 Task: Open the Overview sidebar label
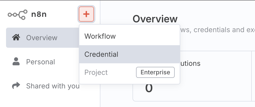(x=42, y=38)
